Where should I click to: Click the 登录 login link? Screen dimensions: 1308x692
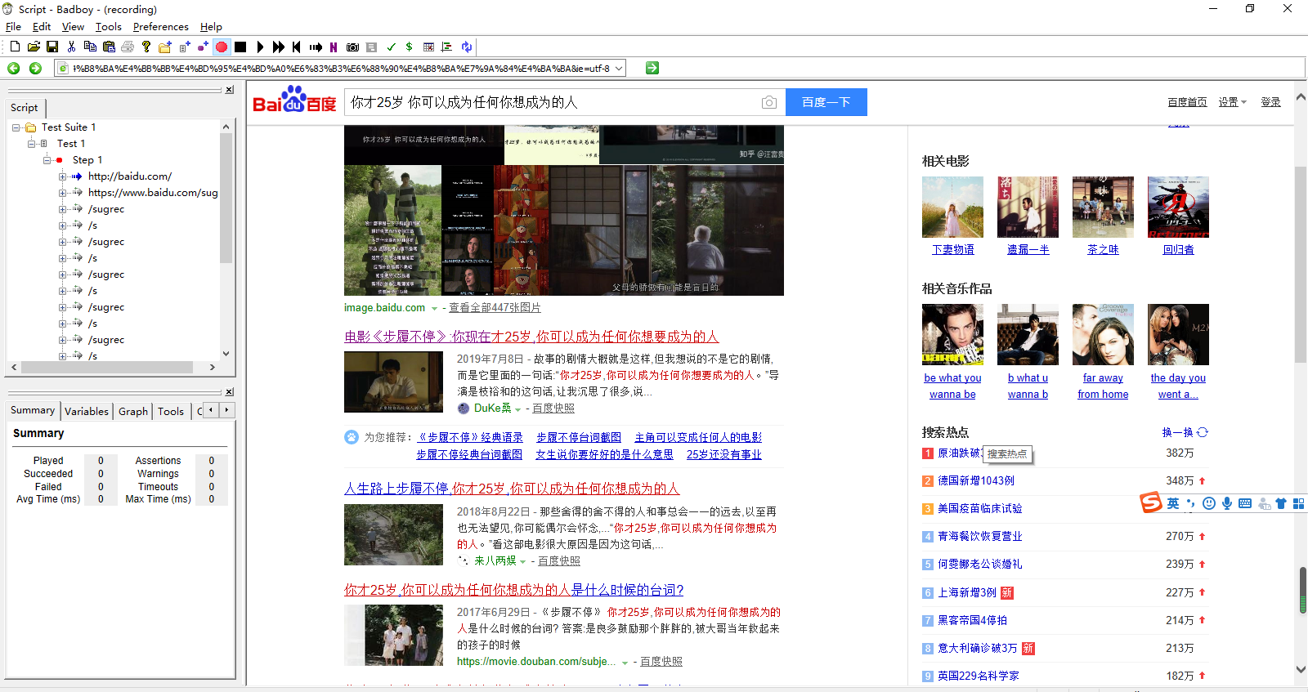pos(1270,102)
